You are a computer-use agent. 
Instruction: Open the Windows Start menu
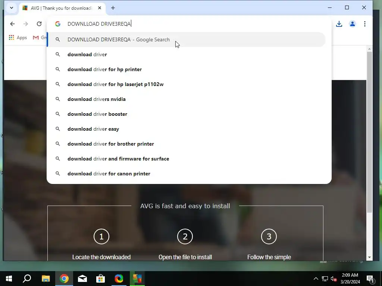point(9,279)
